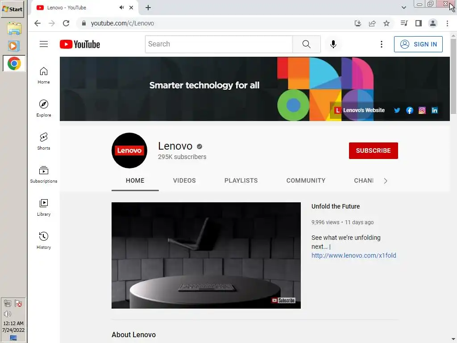Bookmark this page with star icon
The height and width of the screenshot is (343, 457).
coord(386,23)
